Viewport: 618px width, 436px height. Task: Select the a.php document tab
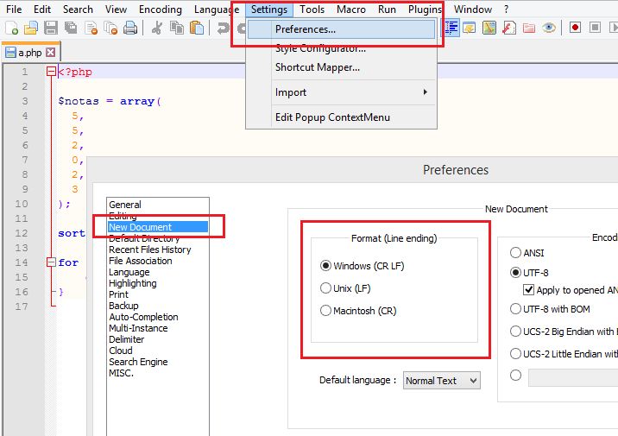tap(30, 52)
